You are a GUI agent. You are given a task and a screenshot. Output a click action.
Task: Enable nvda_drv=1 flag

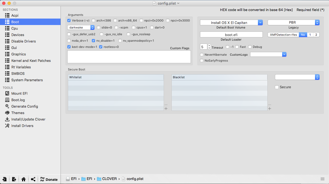coord(69,41)
